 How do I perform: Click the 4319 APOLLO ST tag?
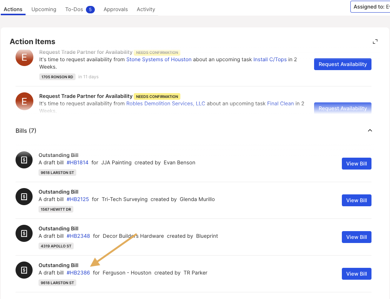56,246
